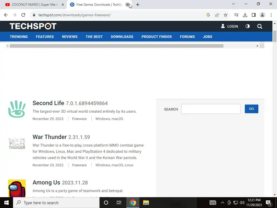The height and width of the screenshot is (208, 277).
Task: Click 'Windows, macOS, Linux' platform text
Action: (114, 165)
